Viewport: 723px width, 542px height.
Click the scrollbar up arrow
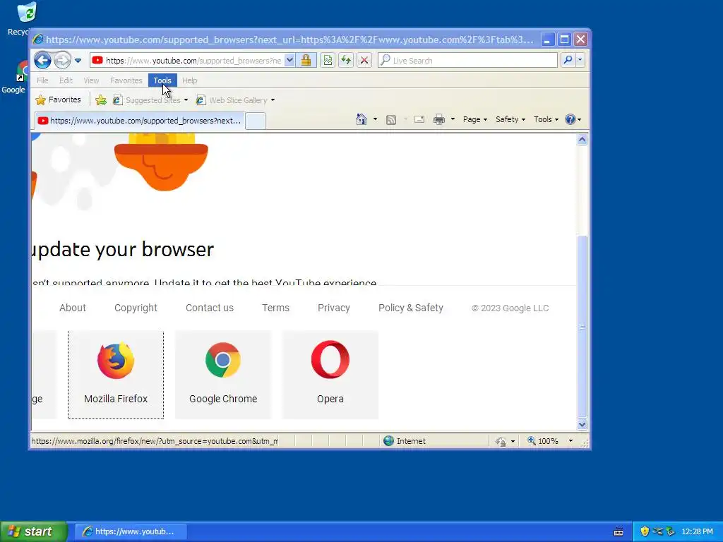[582, 140]
